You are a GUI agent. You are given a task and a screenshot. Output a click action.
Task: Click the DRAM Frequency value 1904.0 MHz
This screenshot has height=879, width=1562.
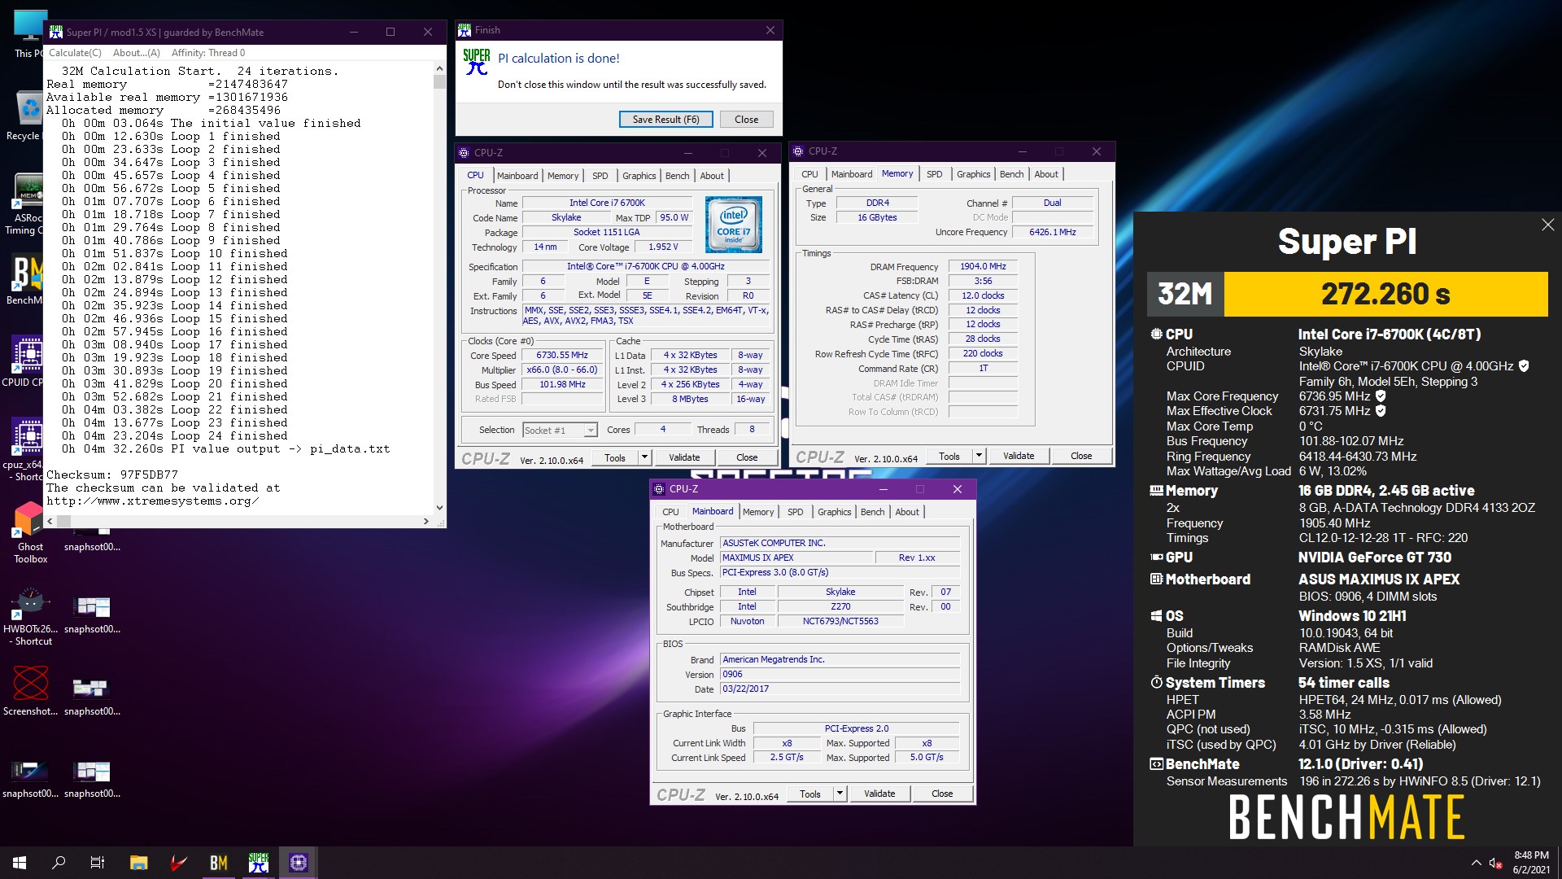(x=983, y=266)
